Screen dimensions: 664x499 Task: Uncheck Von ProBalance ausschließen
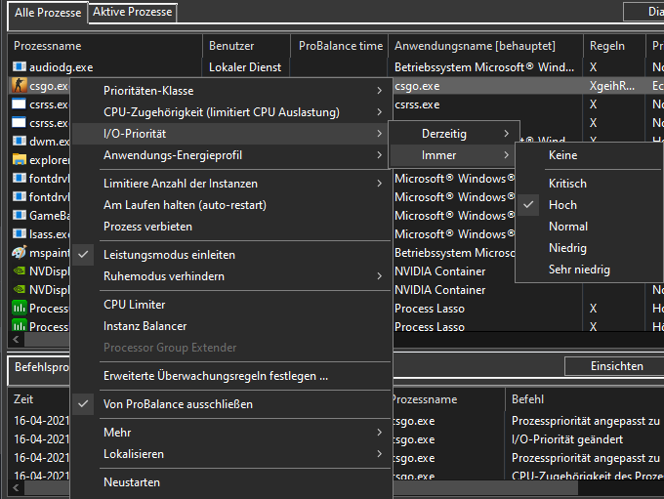point(178,404)
